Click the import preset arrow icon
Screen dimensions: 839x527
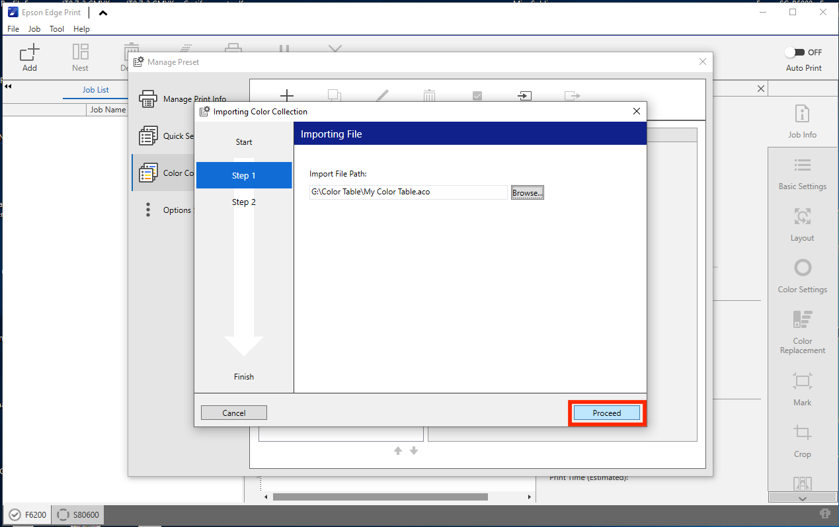coord(524,96)
